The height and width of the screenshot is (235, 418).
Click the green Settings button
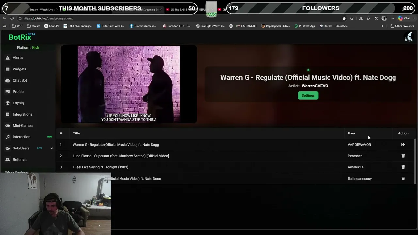pyautogui.click(x=308, y=95)
